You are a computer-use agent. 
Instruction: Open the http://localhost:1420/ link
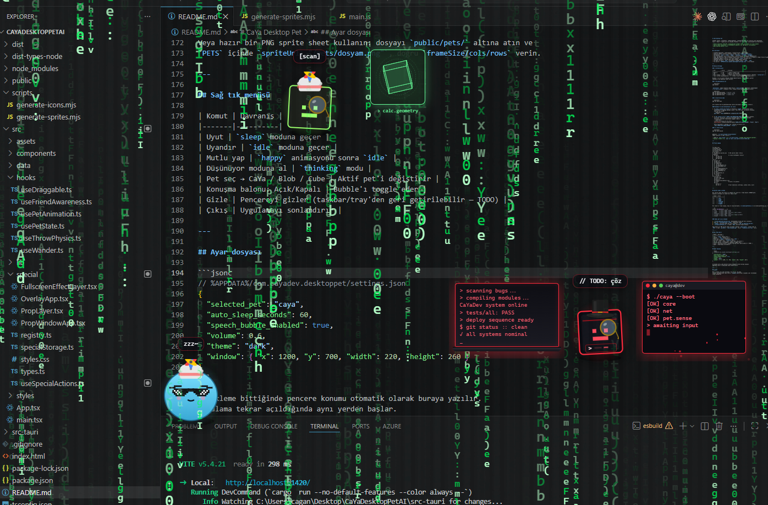267,482
